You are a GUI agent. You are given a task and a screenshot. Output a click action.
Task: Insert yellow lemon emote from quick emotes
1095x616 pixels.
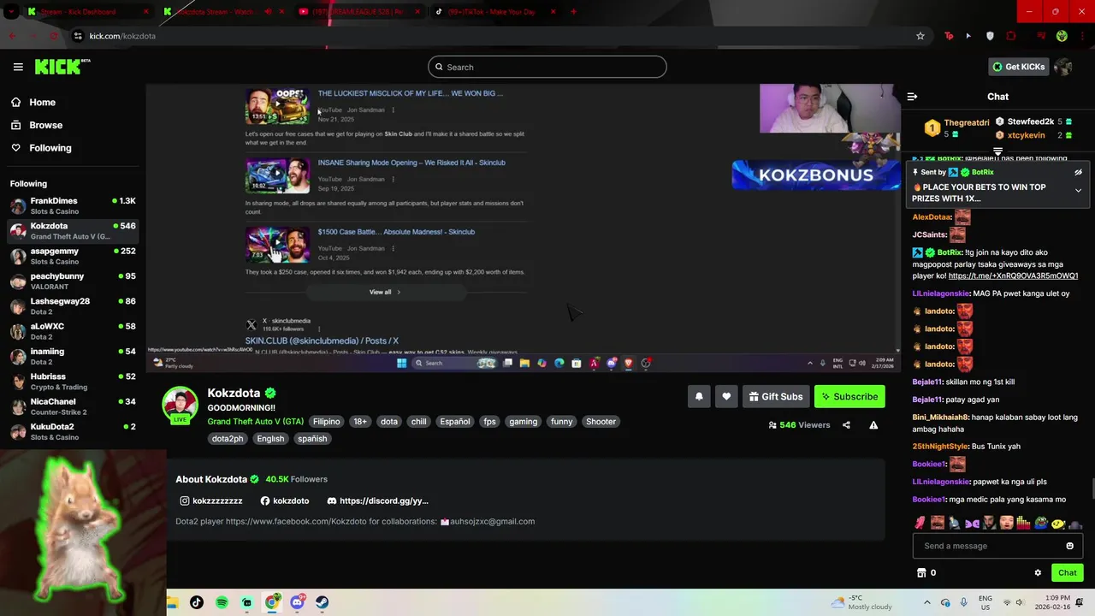(x=1058, y=523)
